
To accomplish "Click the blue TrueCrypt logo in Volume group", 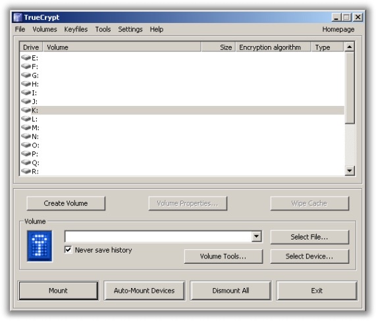I will click(x=40, y=246).
